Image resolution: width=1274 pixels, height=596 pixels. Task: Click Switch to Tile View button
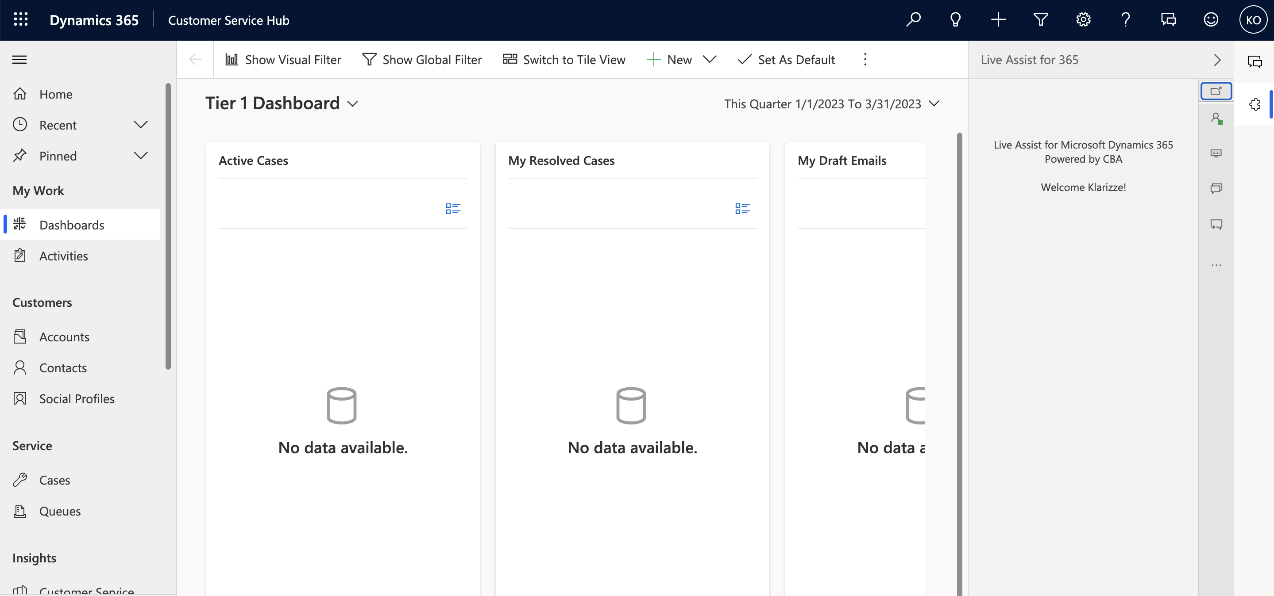click(564, 60)
